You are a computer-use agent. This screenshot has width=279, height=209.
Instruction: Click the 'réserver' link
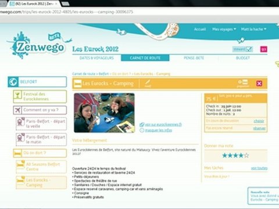coord(259,128)
